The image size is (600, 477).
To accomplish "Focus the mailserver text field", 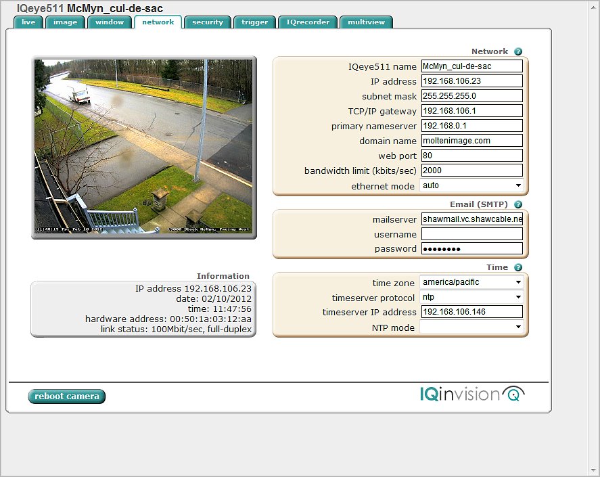I will click(x=471, y=219).
